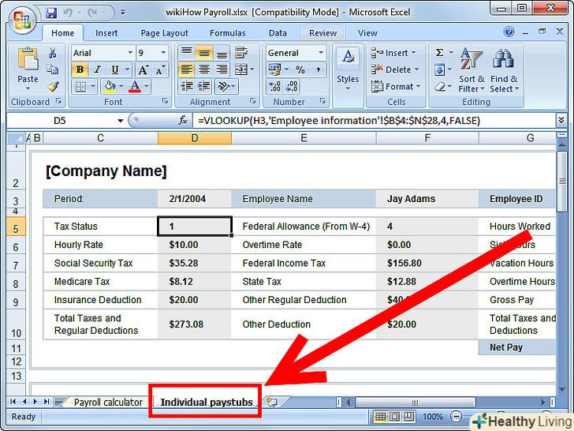Expand the formula bar chevron
The height and width of the screenshot is (431, 574).
(x=561, y=120)
